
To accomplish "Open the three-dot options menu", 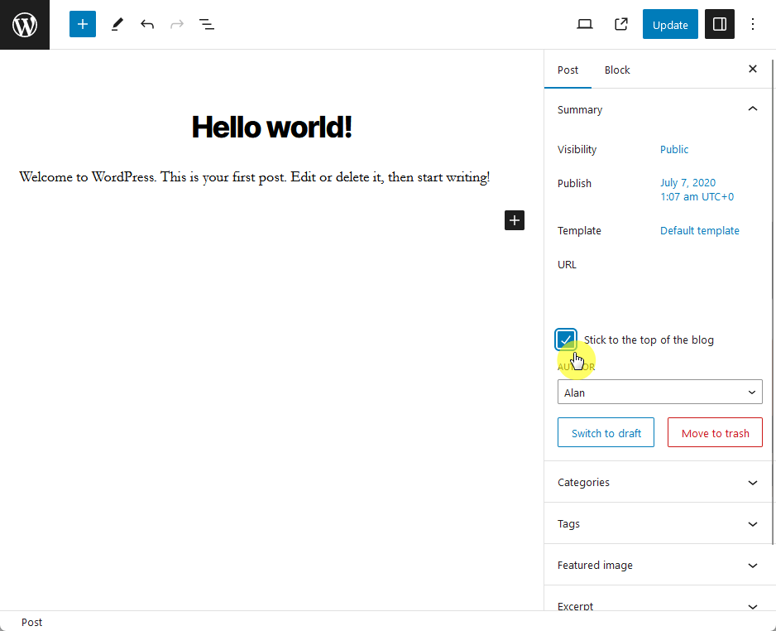I will click(x=753, y=24).
